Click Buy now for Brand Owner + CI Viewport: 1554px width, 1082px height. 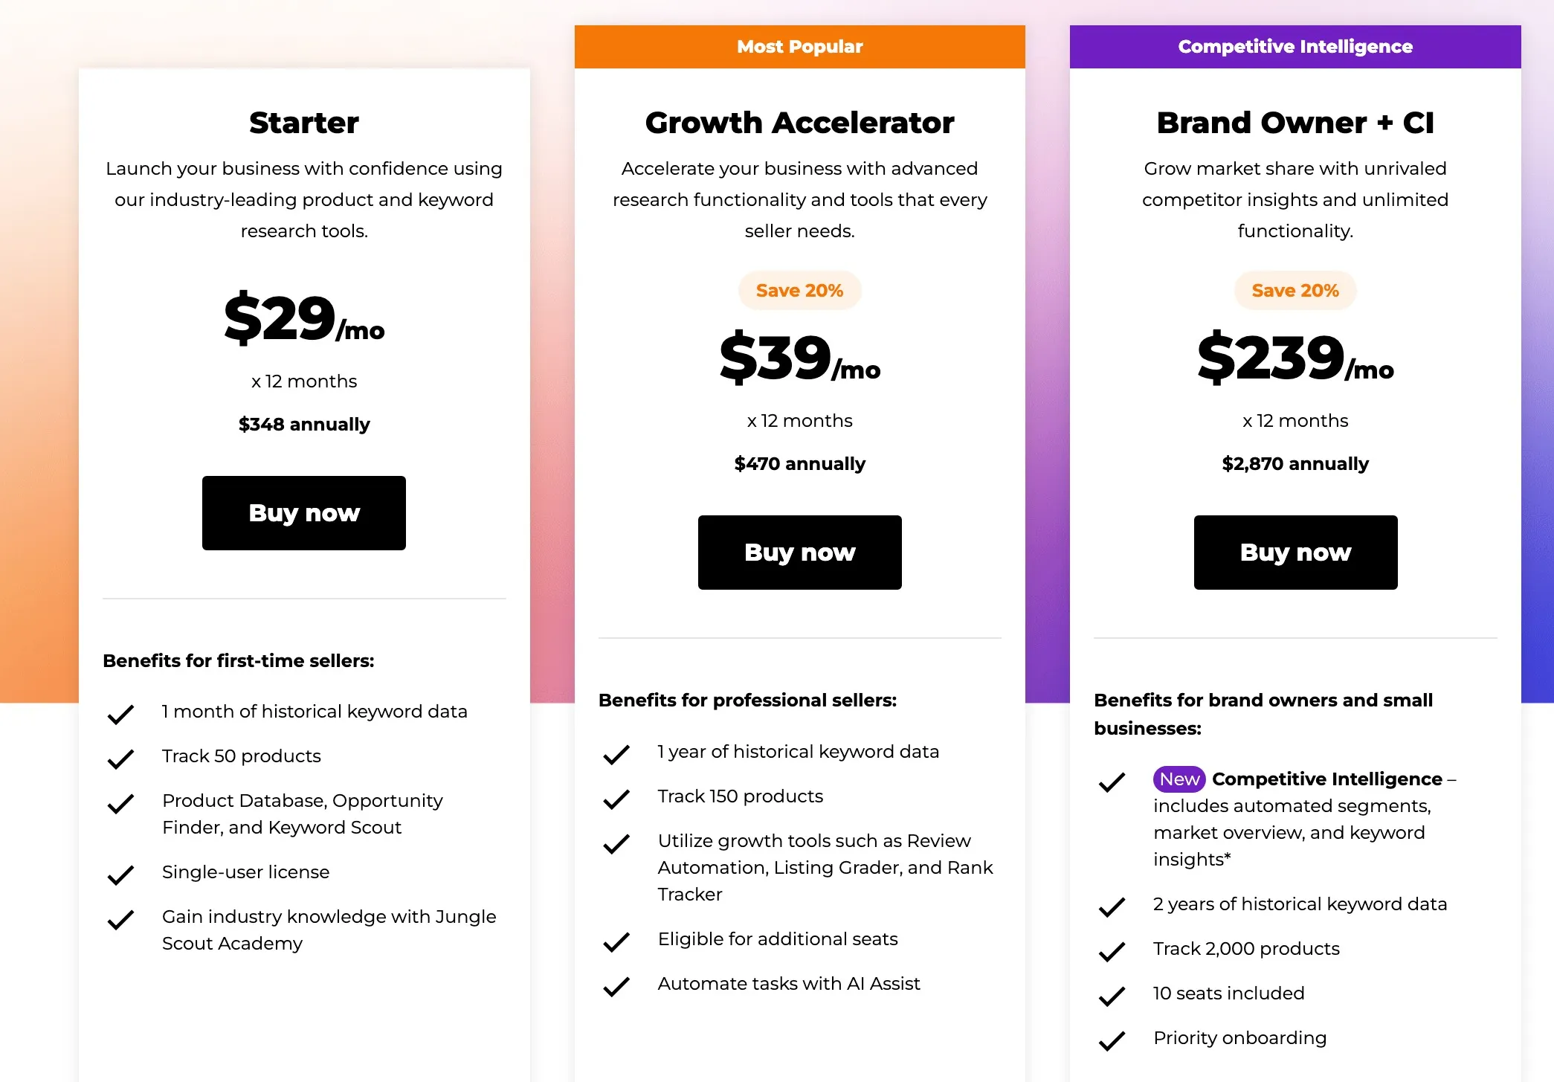[1295, 552]
